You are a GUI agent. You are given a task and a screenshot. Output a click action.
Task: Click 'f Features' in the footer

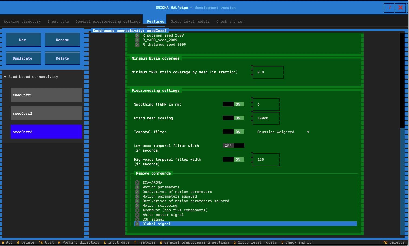[x=145, y=242]
